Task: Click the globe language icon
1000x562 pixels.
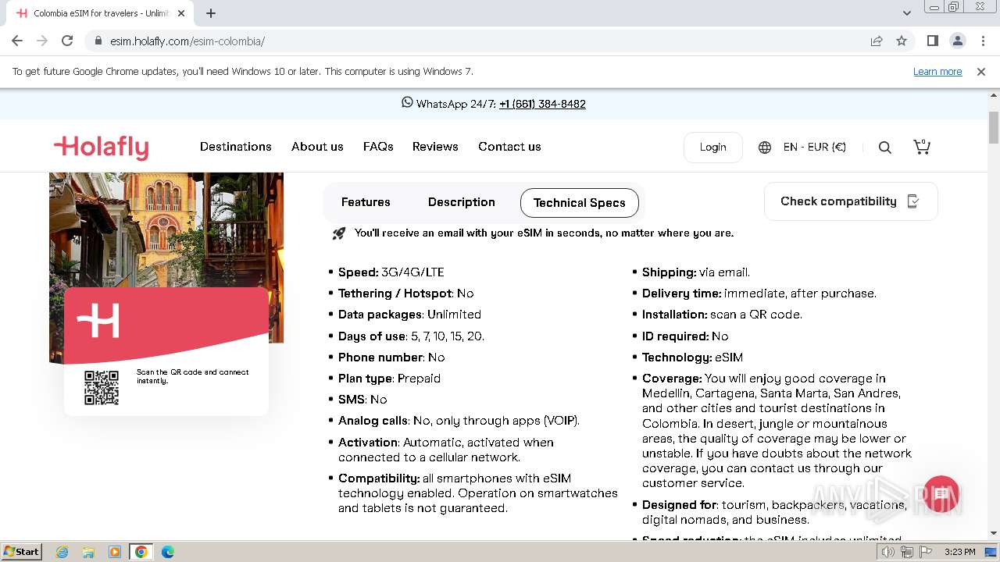Action: 765,148
